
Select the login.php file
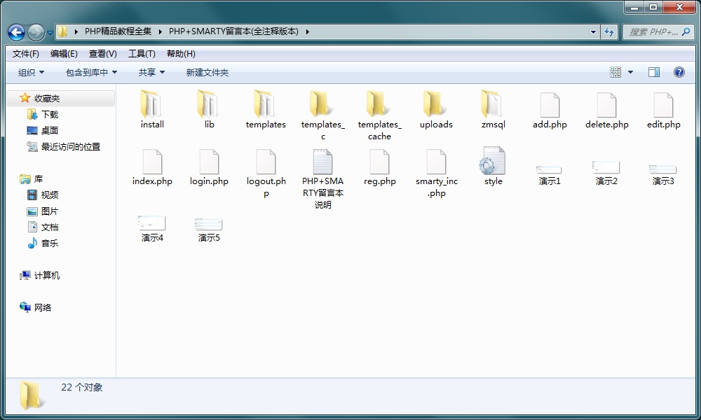pyautogui.click(x=209, y=167)
